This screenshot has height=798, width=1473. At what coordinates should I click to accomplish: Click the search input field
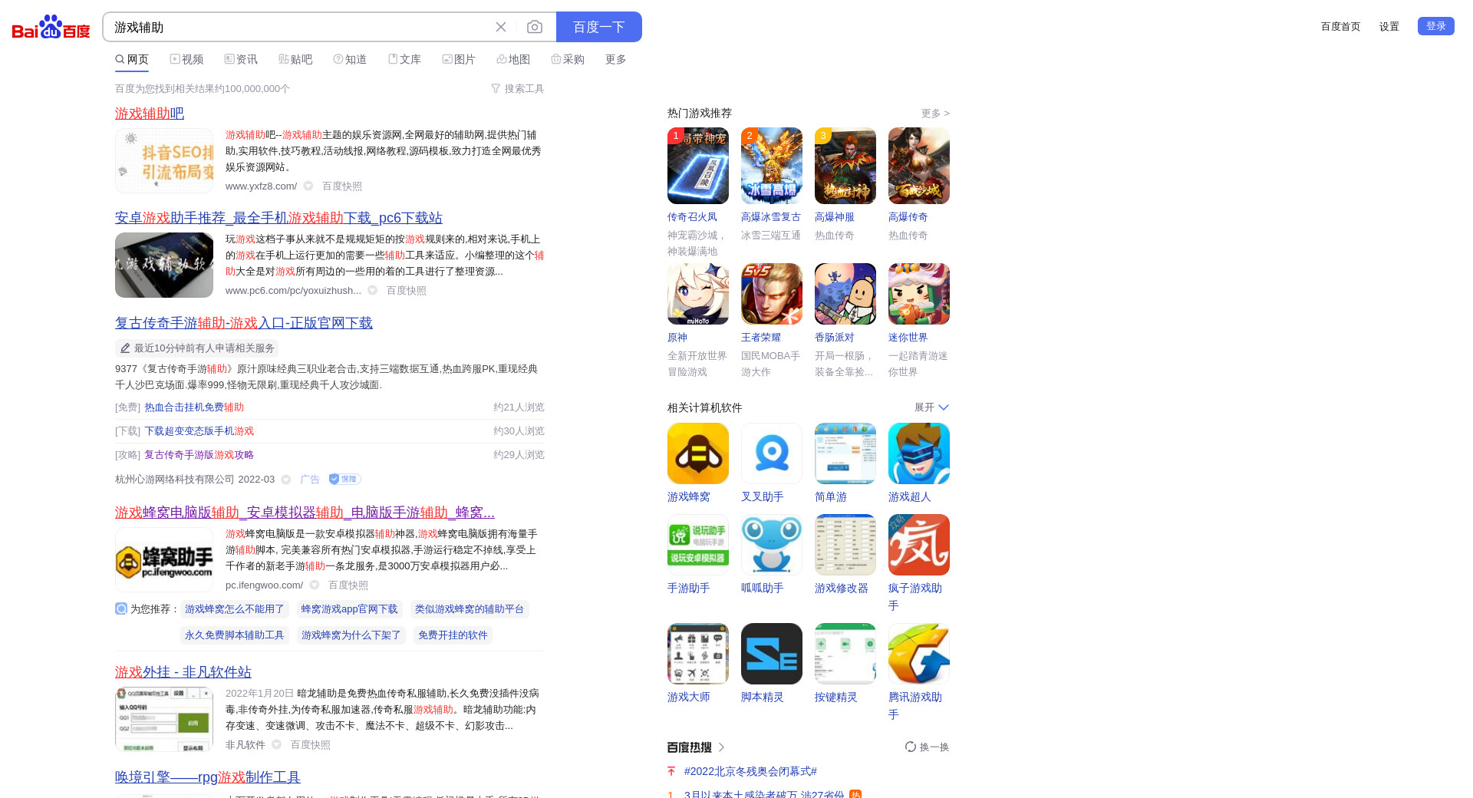point(299,27)
